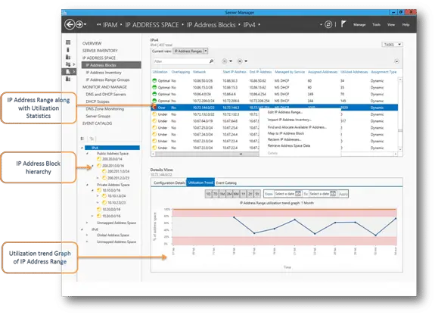The height and width of the screenshot is (315, 435).
Task: Click the magnifier icon in the Filter box
Action: click(x=211, y=61)
